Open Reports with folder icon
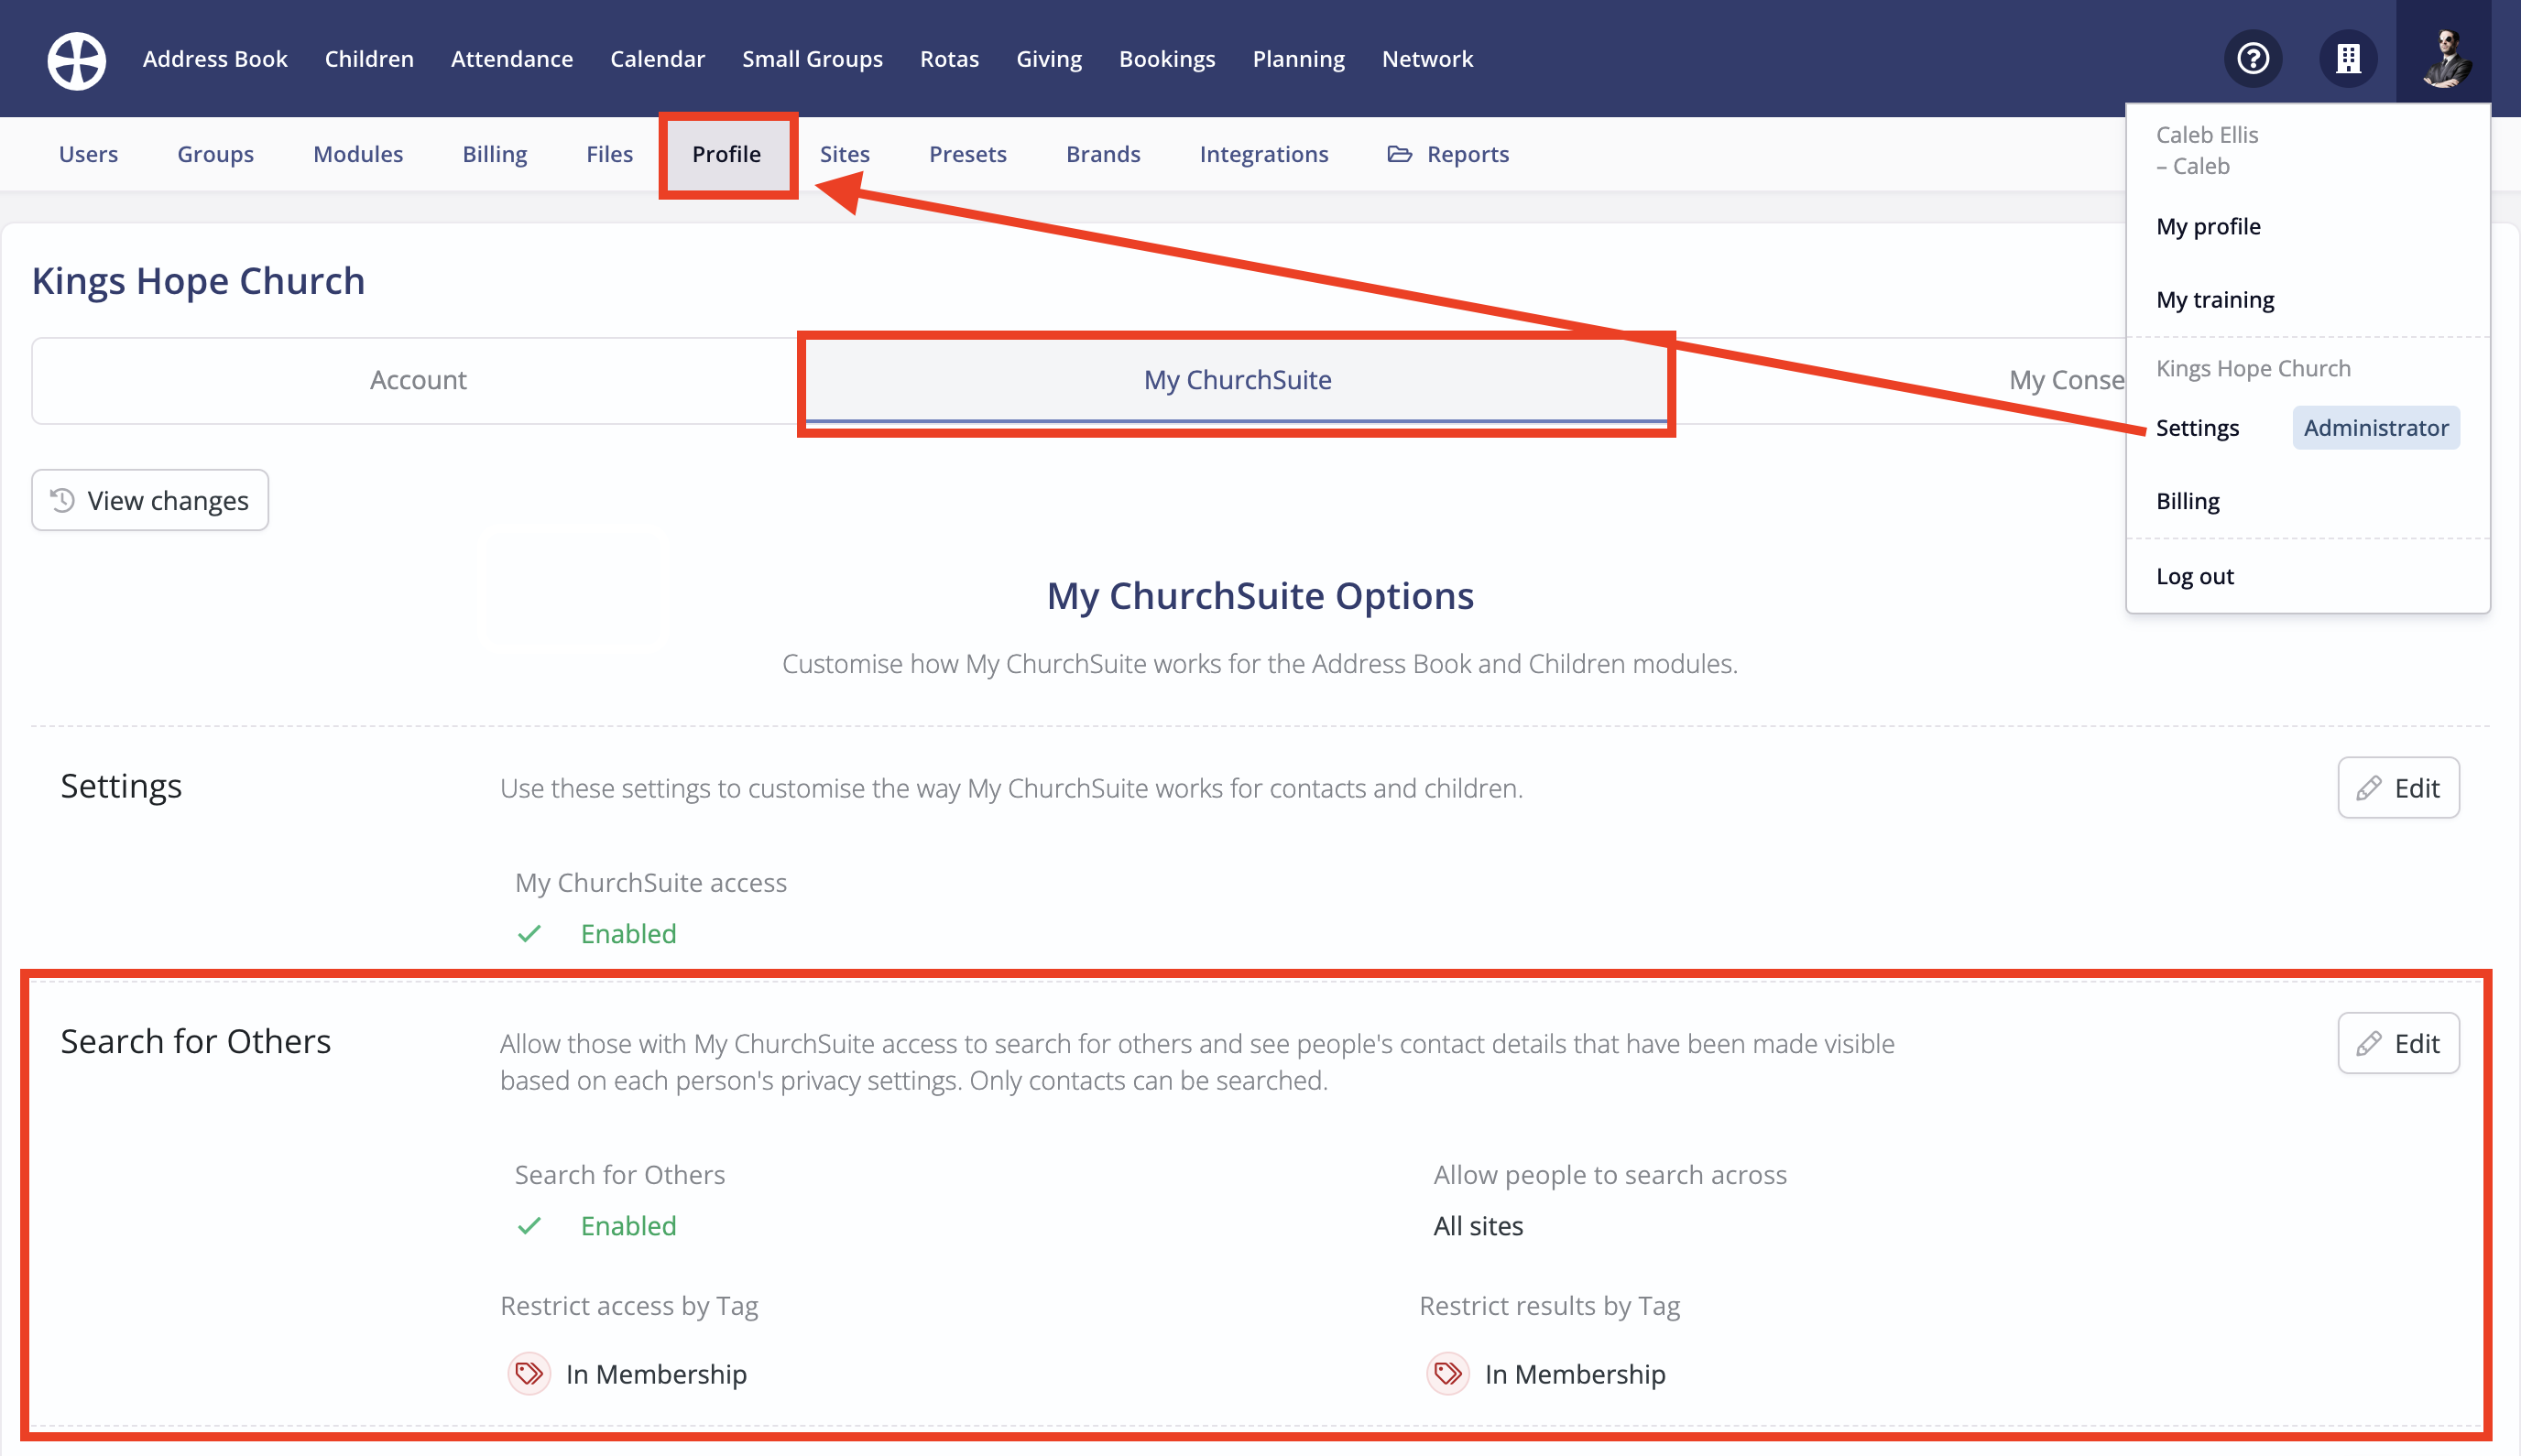2521x1456 pixels. coord(1447,154)
